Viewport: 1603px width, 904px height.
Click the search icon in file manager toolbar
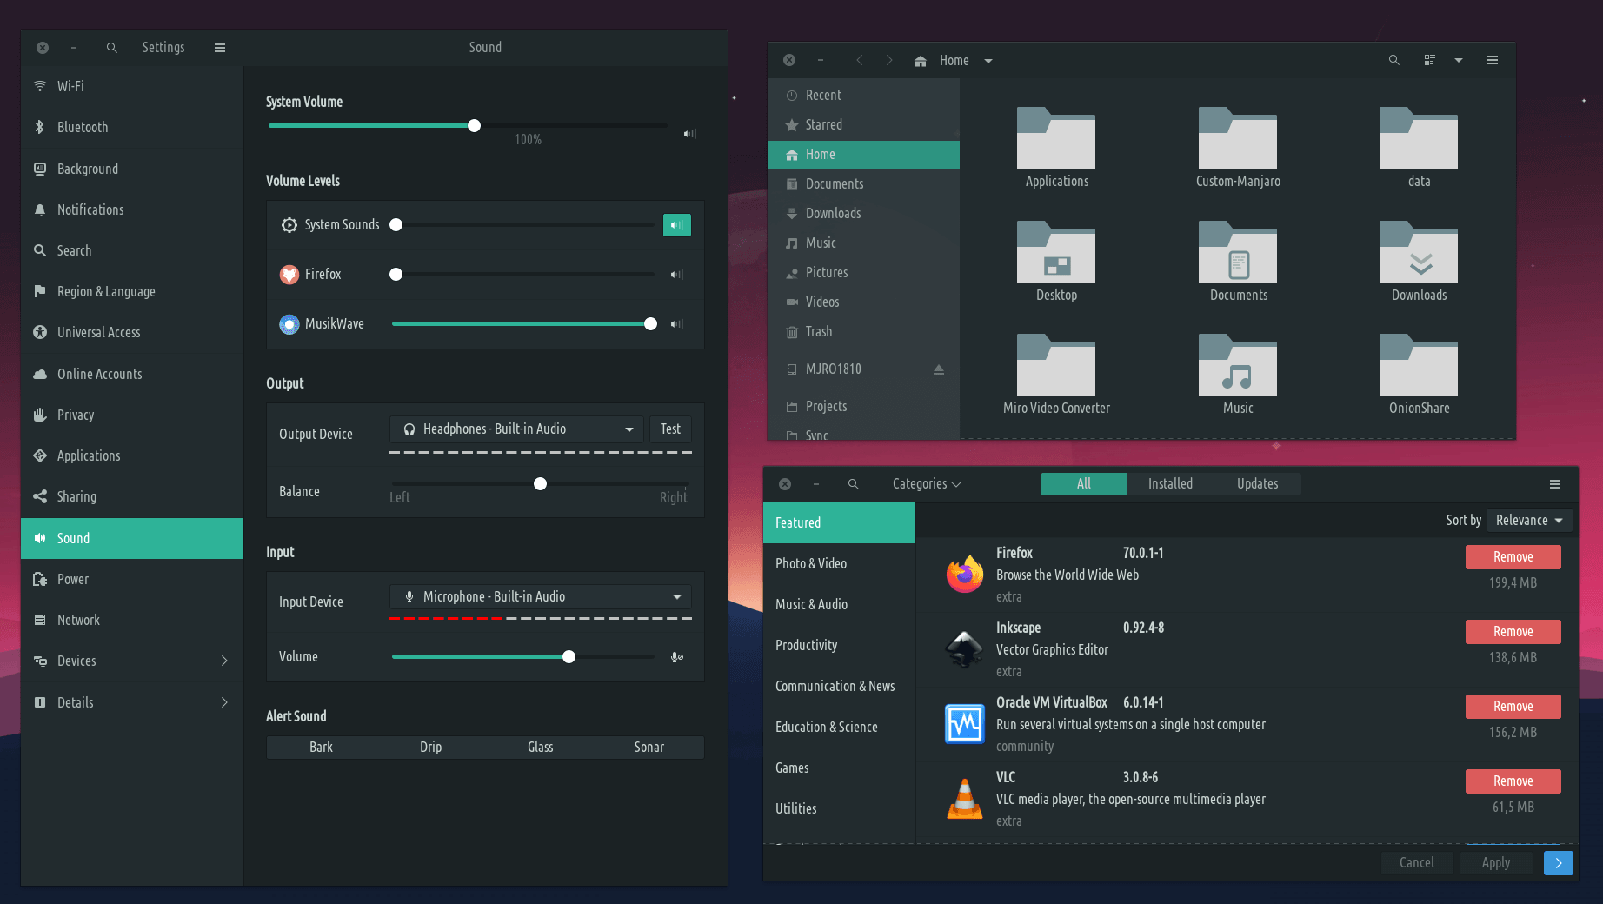coord(1393,60)
